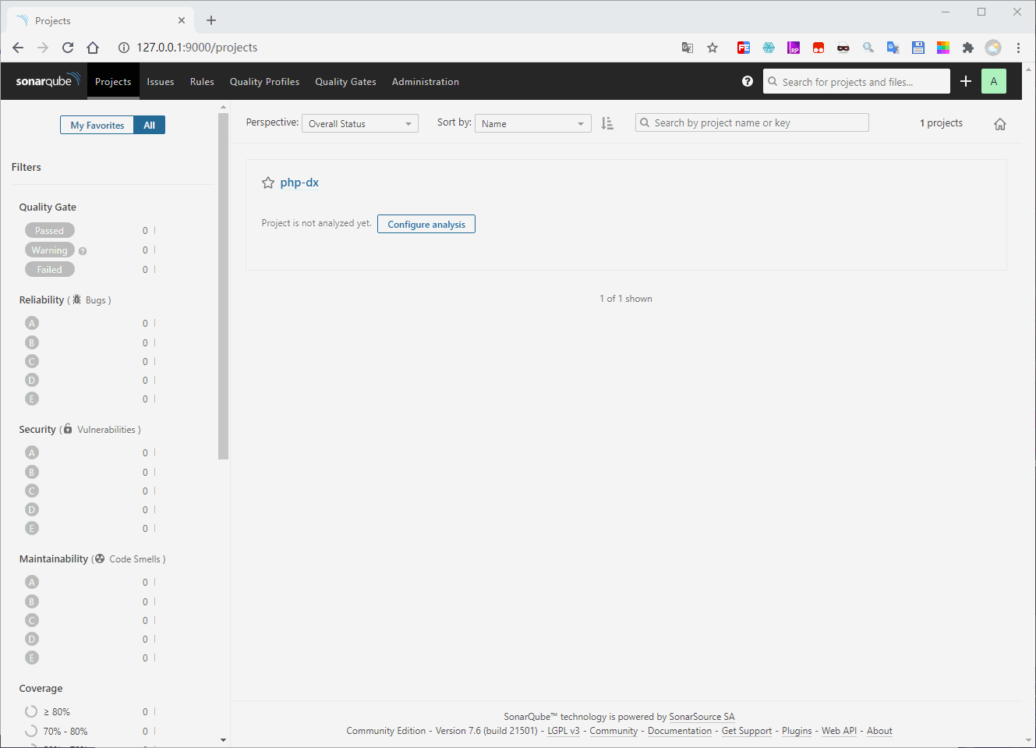The width and height of the screenshot is (1036, 748).
Task: Open the About footer link
Action: (879, 731)
